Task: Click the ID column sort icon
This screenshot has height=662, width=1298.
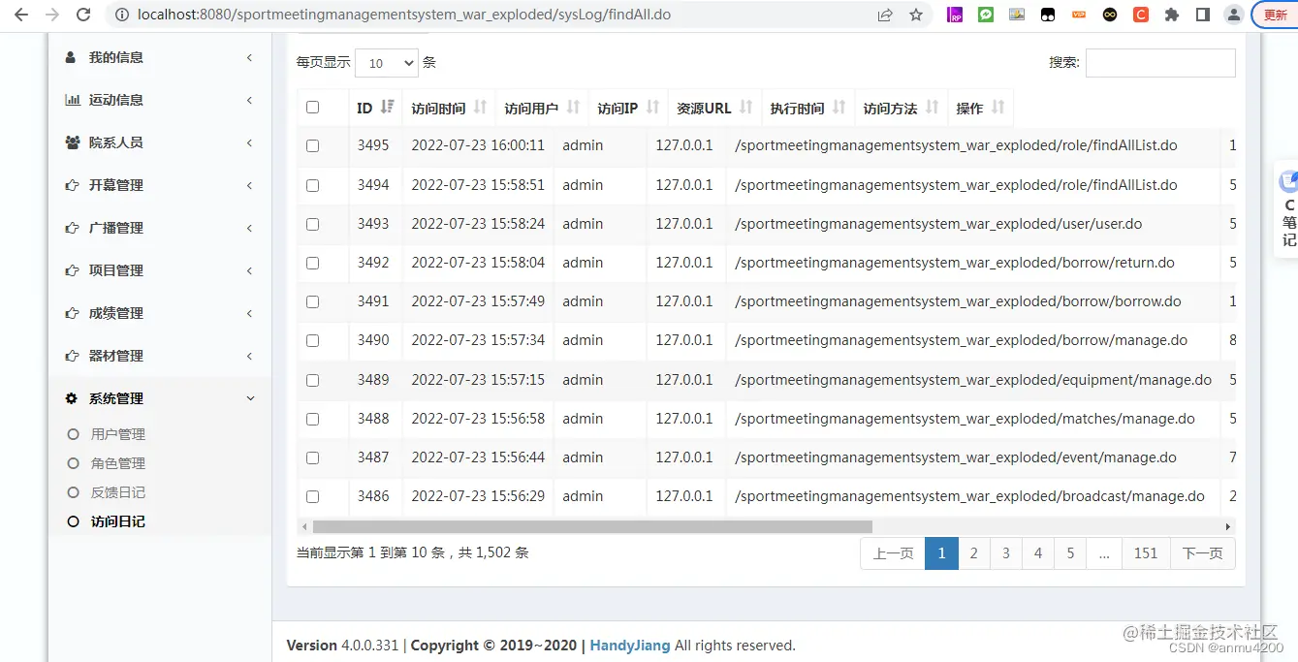Action: (388, 108)
